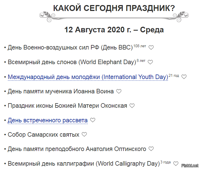Click the 108 лет superscript label
The width and height of the screenshot is (200, 169).
click(140, 46)
